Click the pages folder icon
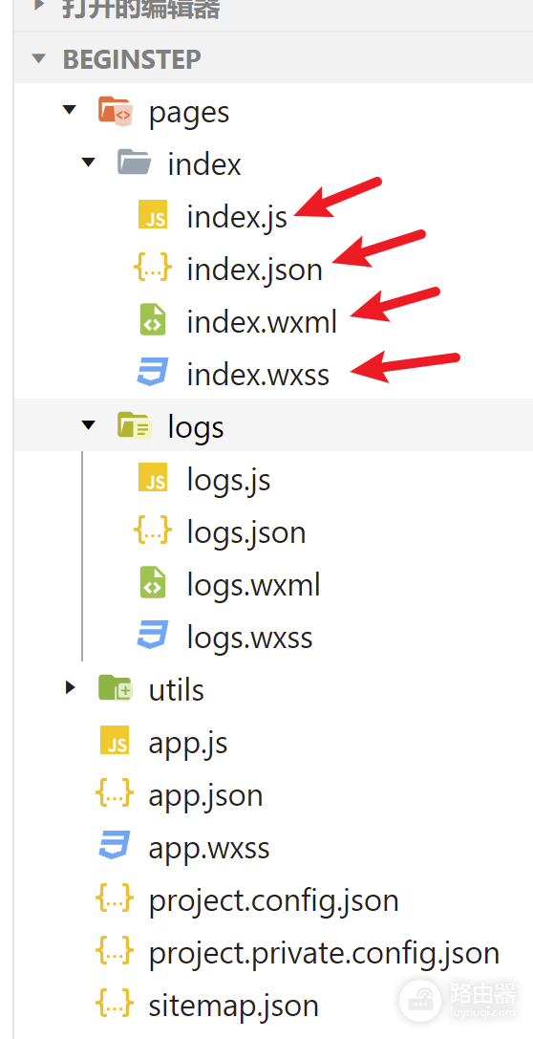 click(116, 111)
